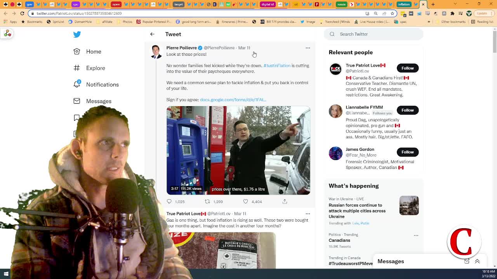Viewport: 497px width, 279px height.
Task: Reply to Pierre Poilievre's tweet
Action: [x=169, y=201]
